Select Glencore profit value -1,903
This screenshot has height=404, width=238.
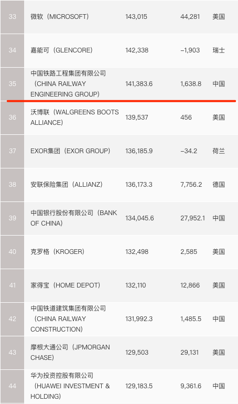(x=190, y=50)
